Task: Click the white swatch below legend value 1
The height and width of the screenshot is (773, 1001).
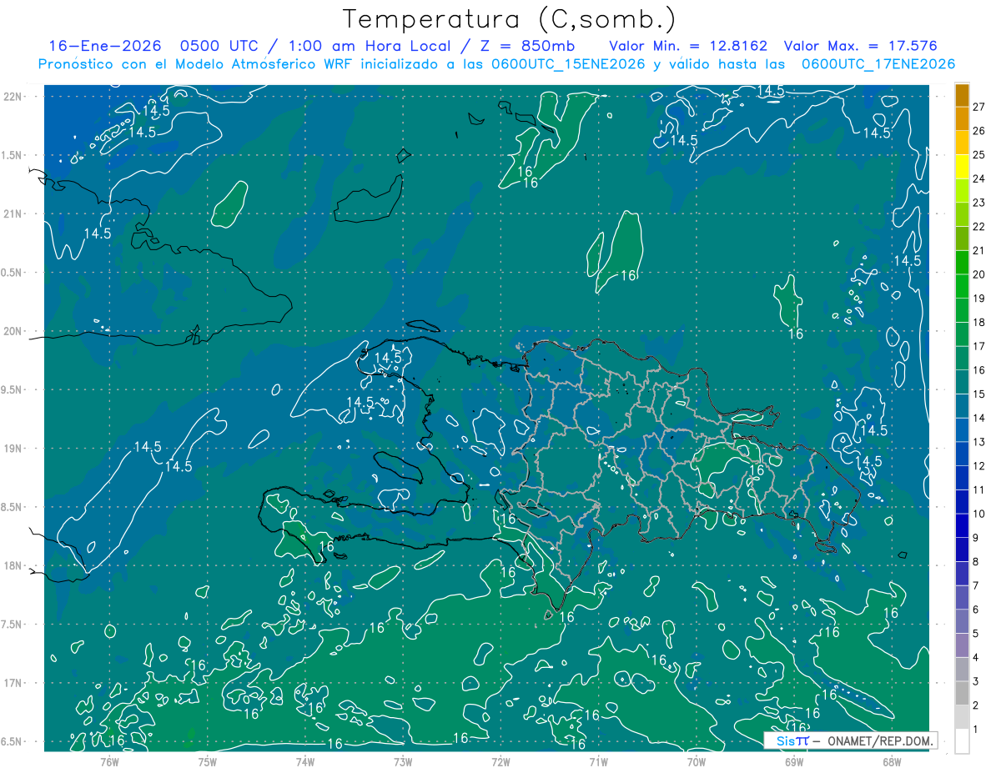Action: pos(962,741)
